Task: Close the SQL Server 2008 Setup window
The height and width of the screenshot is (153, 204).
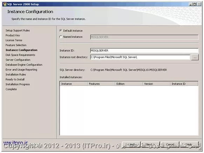Action: [199, 4]
